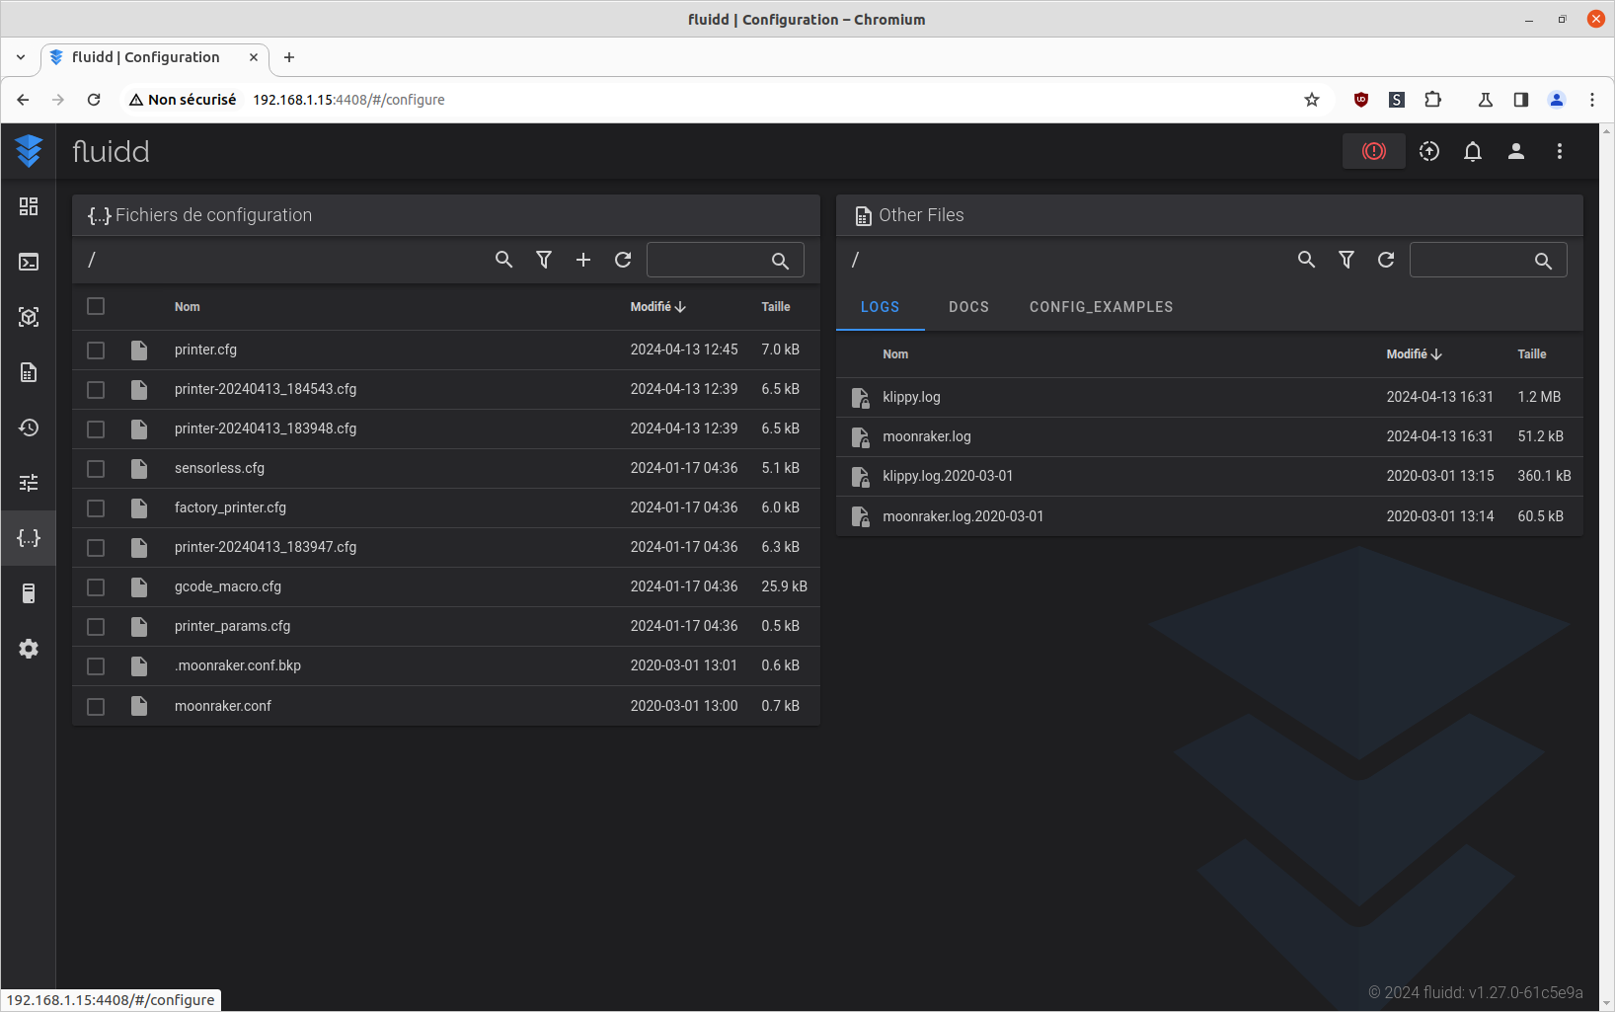Bookmark this page with the star icon
Image resolution: width=1615 pixels, height=1012 pixels.
click(1312, 100)
